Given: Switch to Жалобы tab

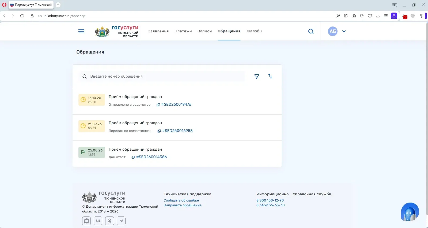Looking at the screenshot, I should (x=254, y=31).
